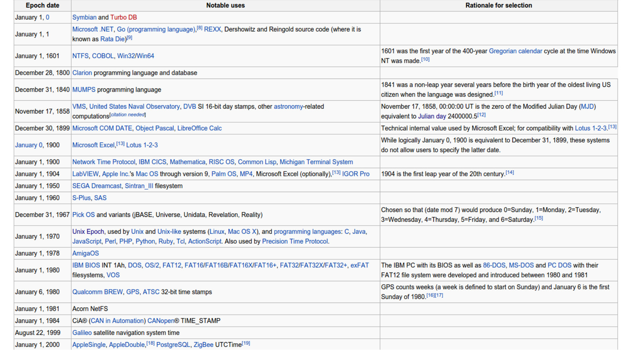Open the Rata Die link

point(112,39)
